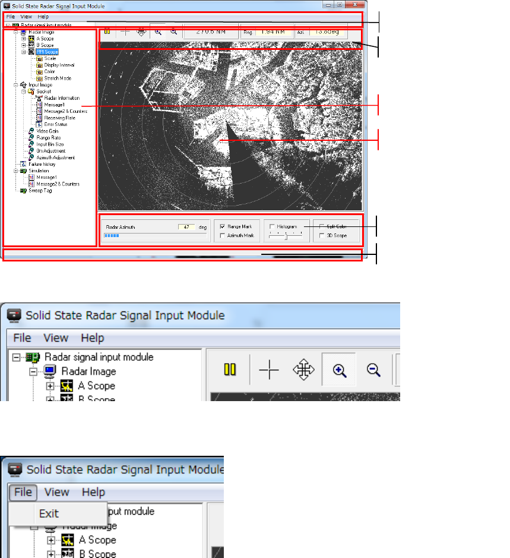Screen dimensions: 510x558
Task: Click the Socket icon in the tree
Action: [31, 92]
